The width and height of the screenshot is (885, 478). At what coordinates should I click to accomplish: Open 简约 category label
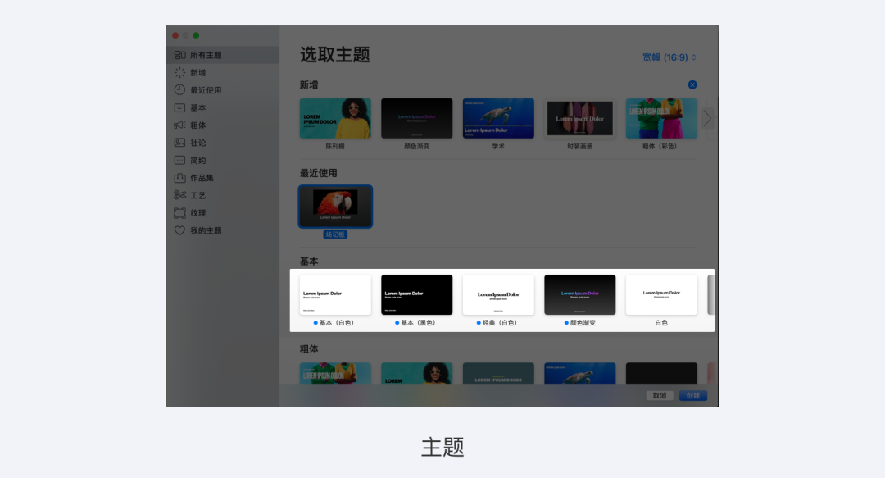tap(197, 160)
